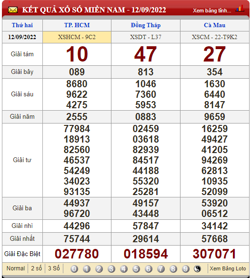This screenshot has height=278, width=251.
Task: Switch to 3 Số display mode
Action: pos(54,268)
